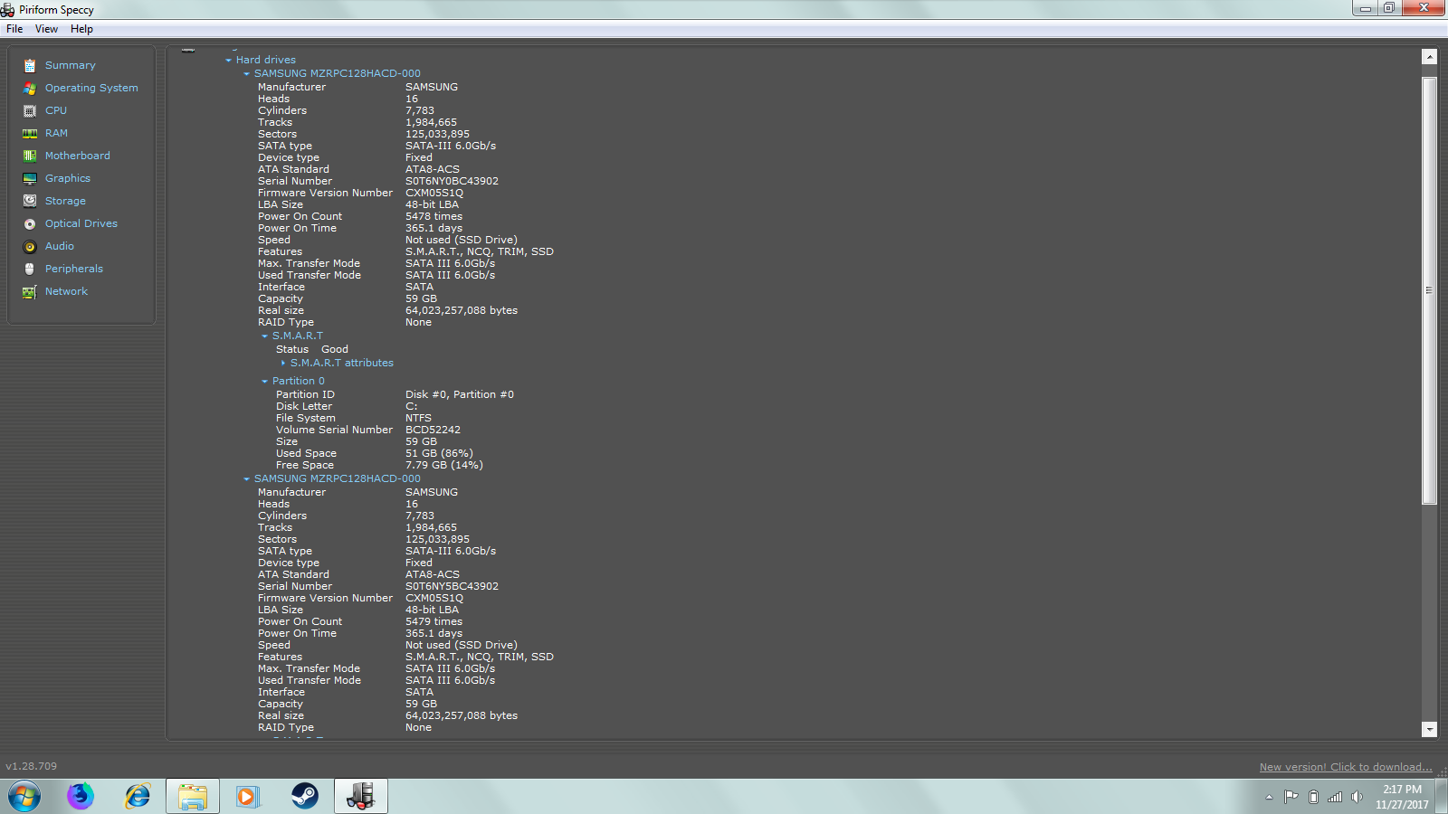
Task: Collapse the Hard drives tree node
Action: 228,61
